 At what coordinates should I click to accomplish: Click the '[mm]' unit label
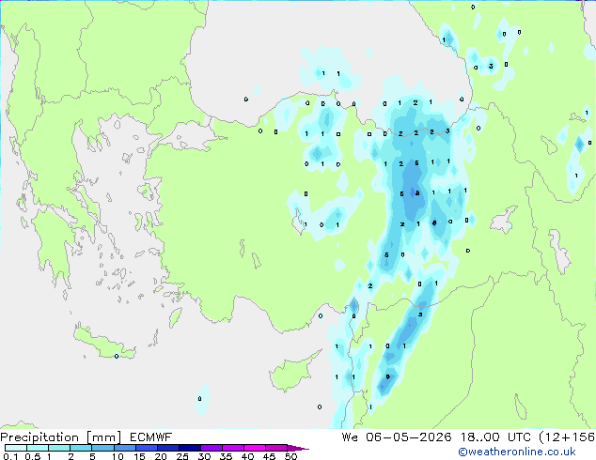coord(103,437)
